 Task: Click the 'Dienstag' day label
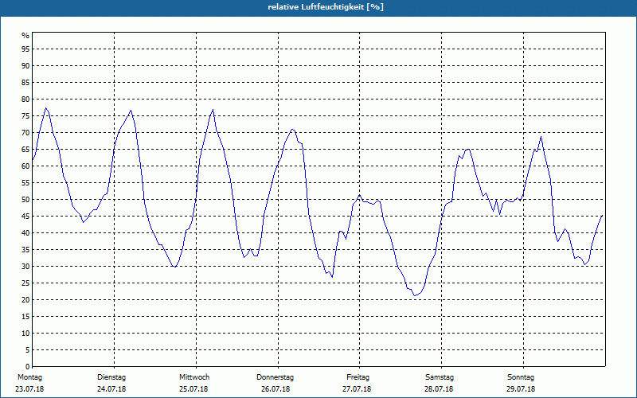click(111, 377)
